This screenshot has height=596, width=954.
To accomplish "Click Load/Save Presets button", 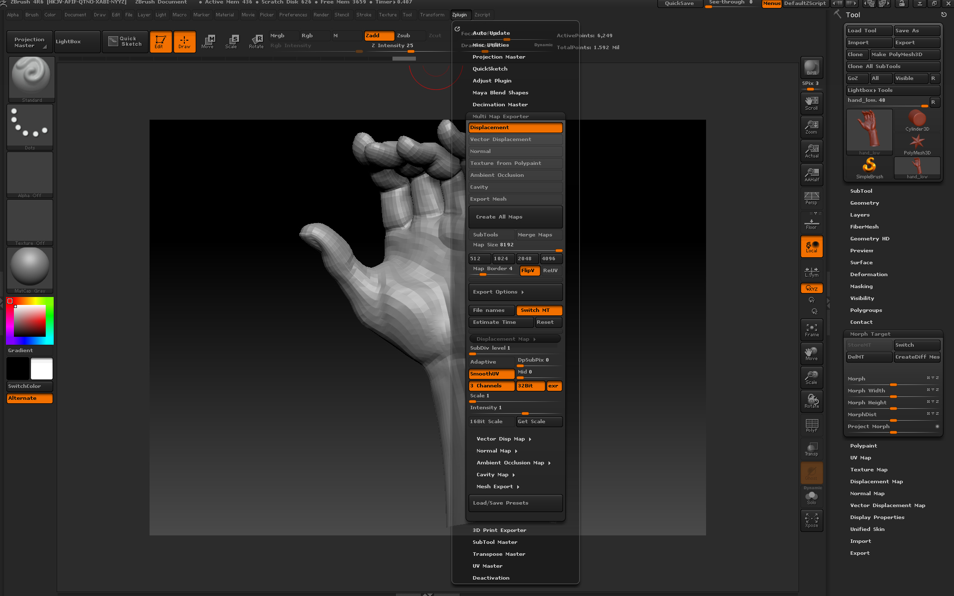I will click(515, 503).
